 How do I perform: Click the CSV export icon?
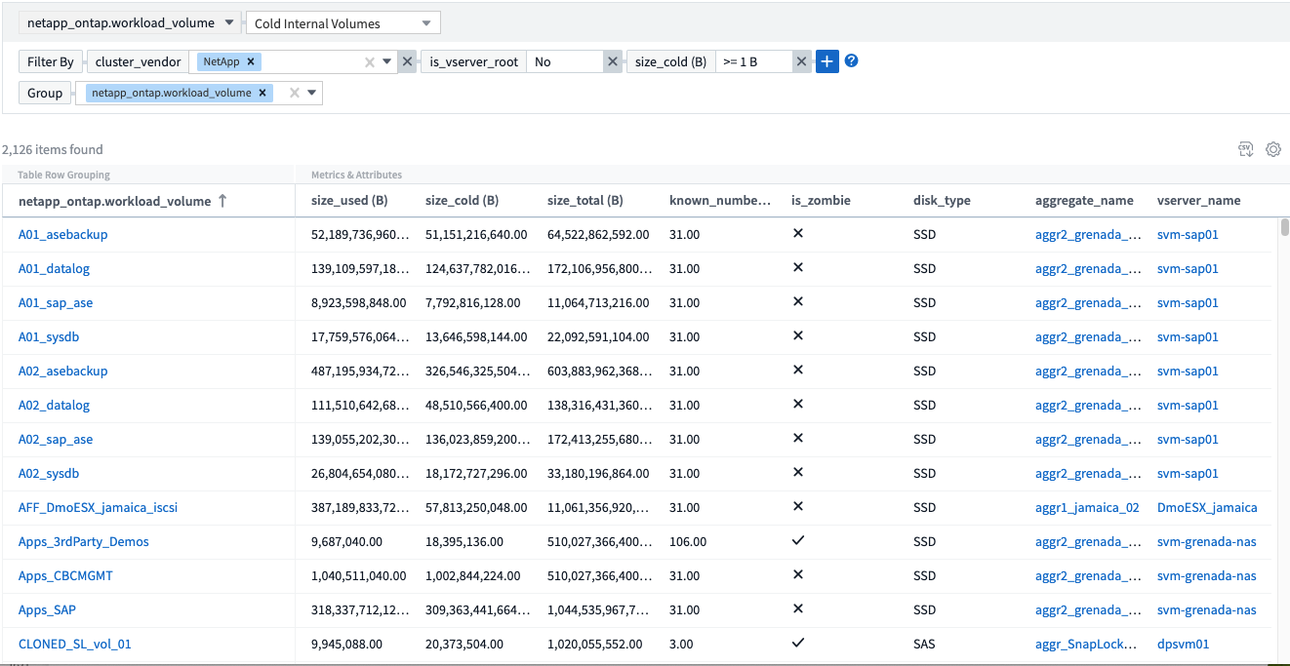click(x=1245, y=149)
